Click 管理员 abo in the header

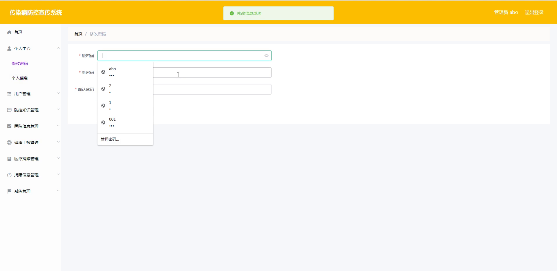(506, 12)
